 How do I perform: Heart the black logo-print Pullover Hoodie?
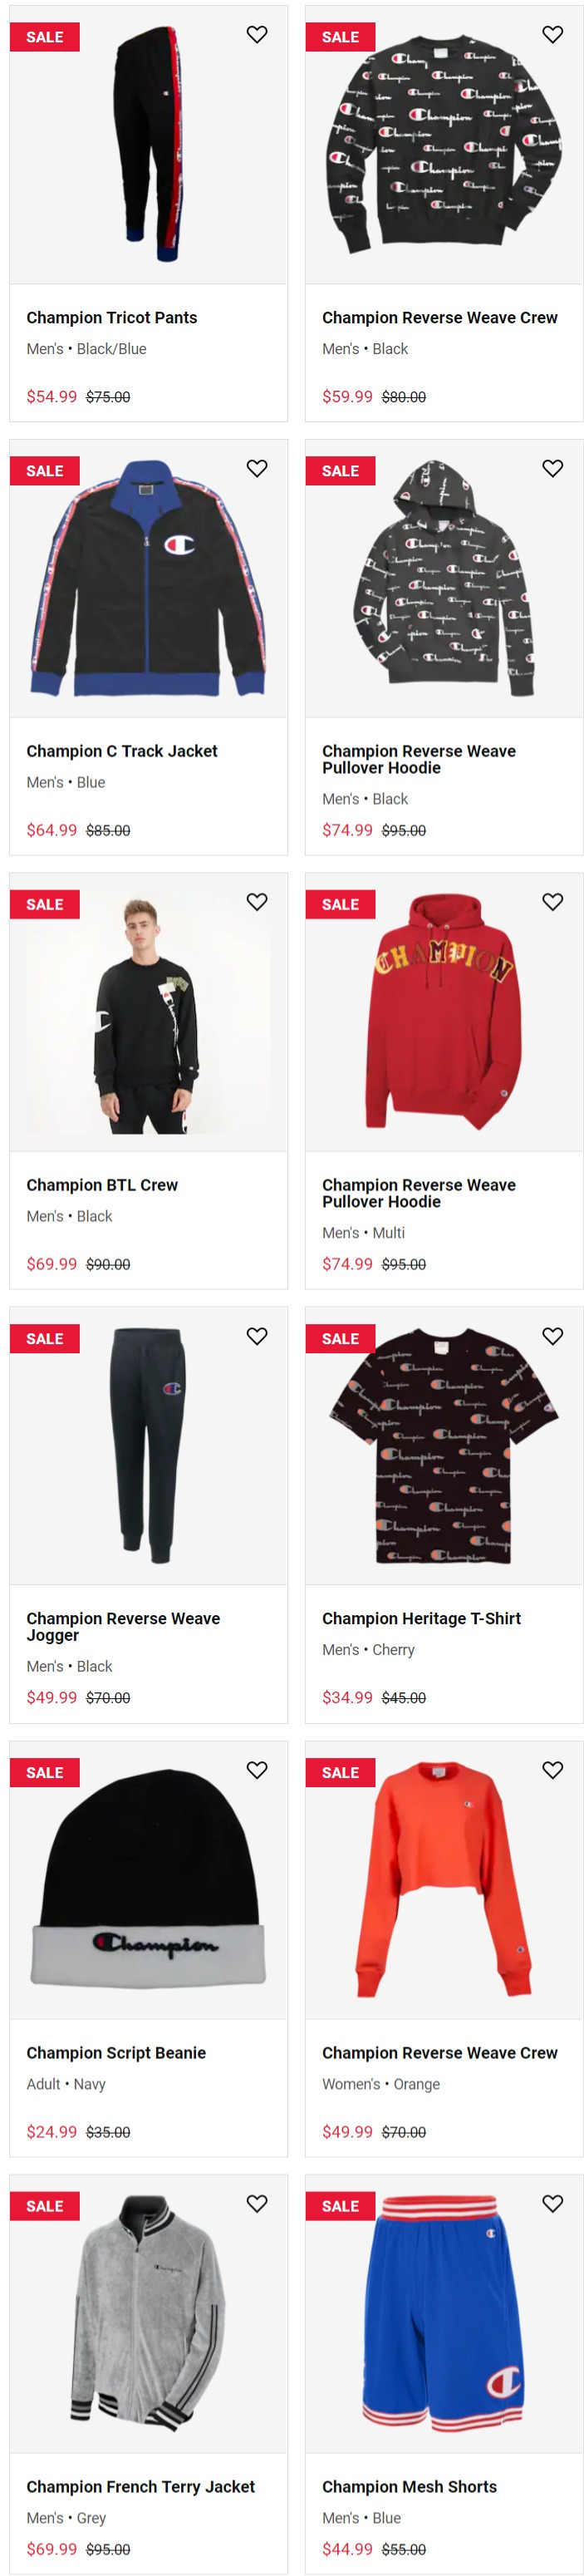click(552, 468)
